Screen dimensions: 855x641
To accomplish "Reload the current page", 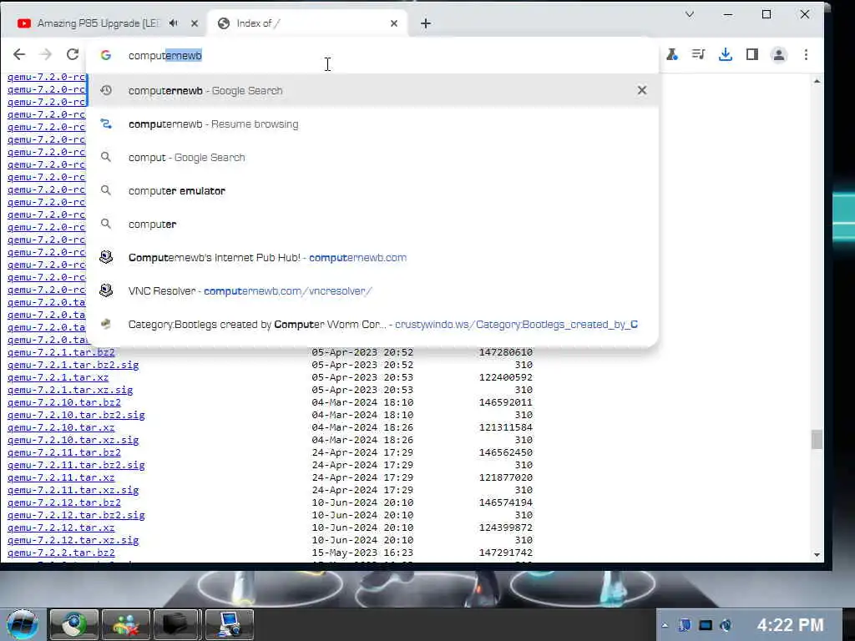I will click(73, 54).
